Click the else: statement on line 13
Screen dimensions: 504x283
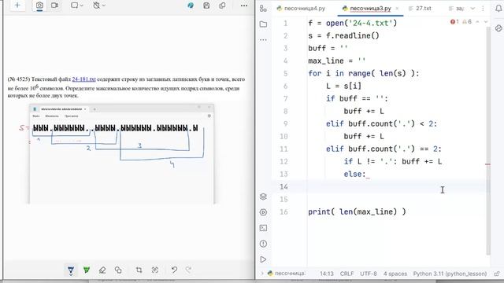point(355,175)
